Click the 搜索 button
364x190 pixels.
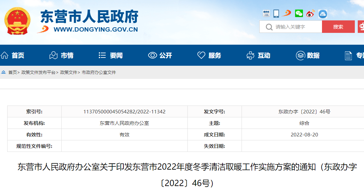(x=338, y=27)
